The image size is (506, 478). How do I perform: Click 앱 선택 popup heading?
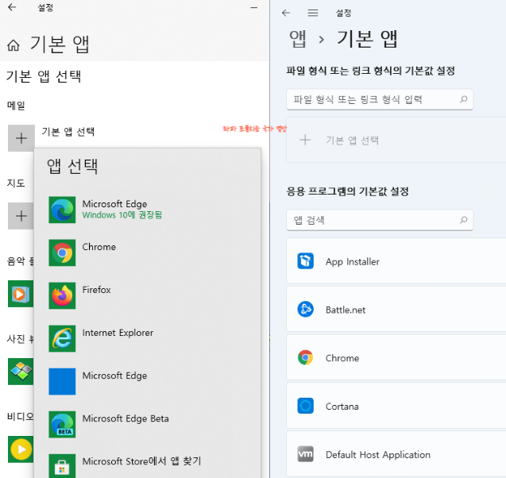(72, 166)
